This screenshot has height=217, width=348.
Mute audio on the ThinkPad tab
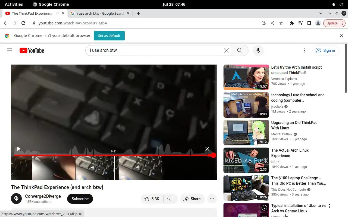[57, 13]
